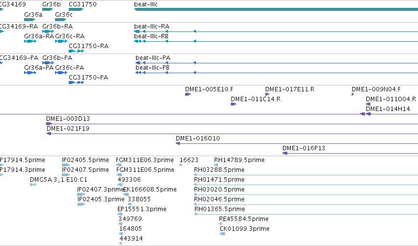Select the Gr36a-PA protein glyph
Viewport: 418px width, 246px height.
click(x=30, y=73)
